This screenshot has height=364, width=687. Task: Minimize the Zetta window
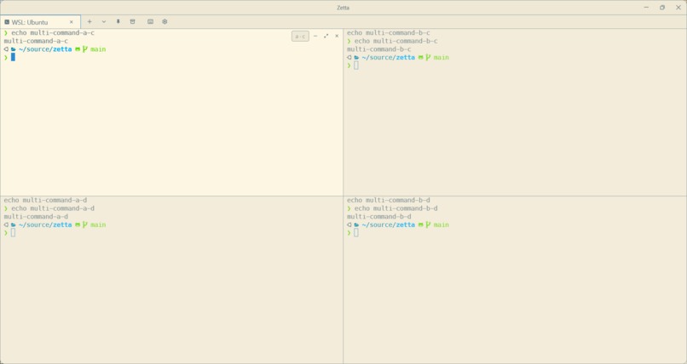pyautogui.click(x=646, y=8)
